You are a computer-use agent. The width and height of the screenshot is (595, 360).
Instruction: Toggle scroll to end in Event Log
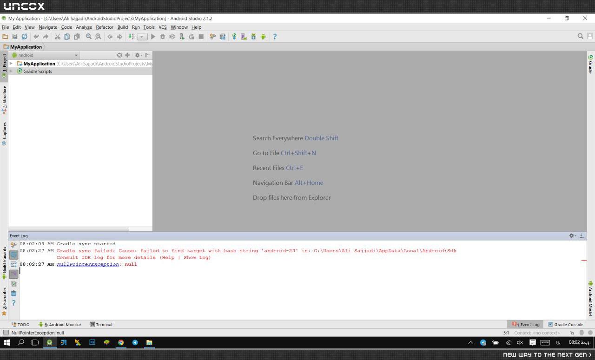(13, 274)
